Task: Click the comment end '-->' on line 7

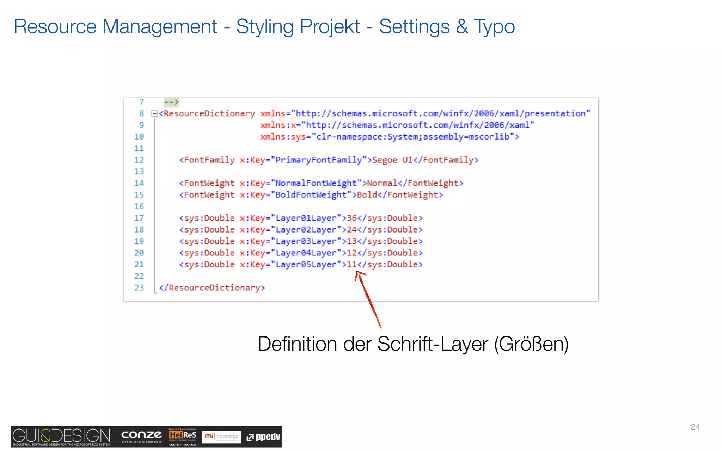Action: pyautogui.click(x=172, y=102)
